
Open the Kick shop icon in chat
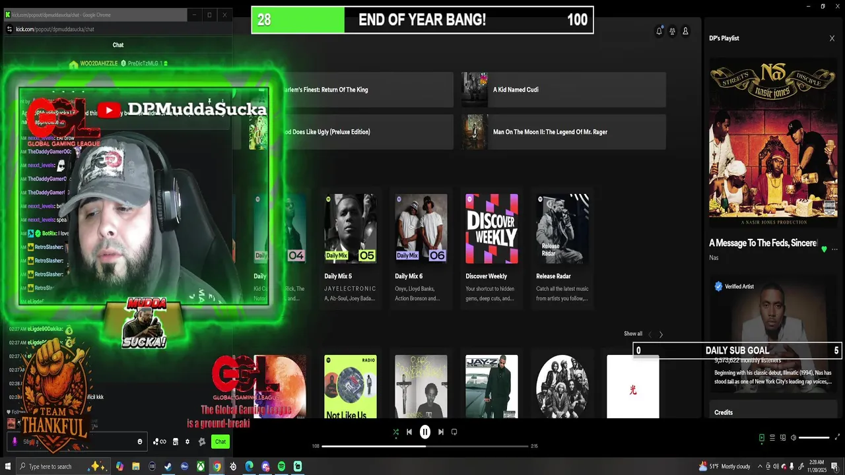pyautogui.click(x=176, y=442)
